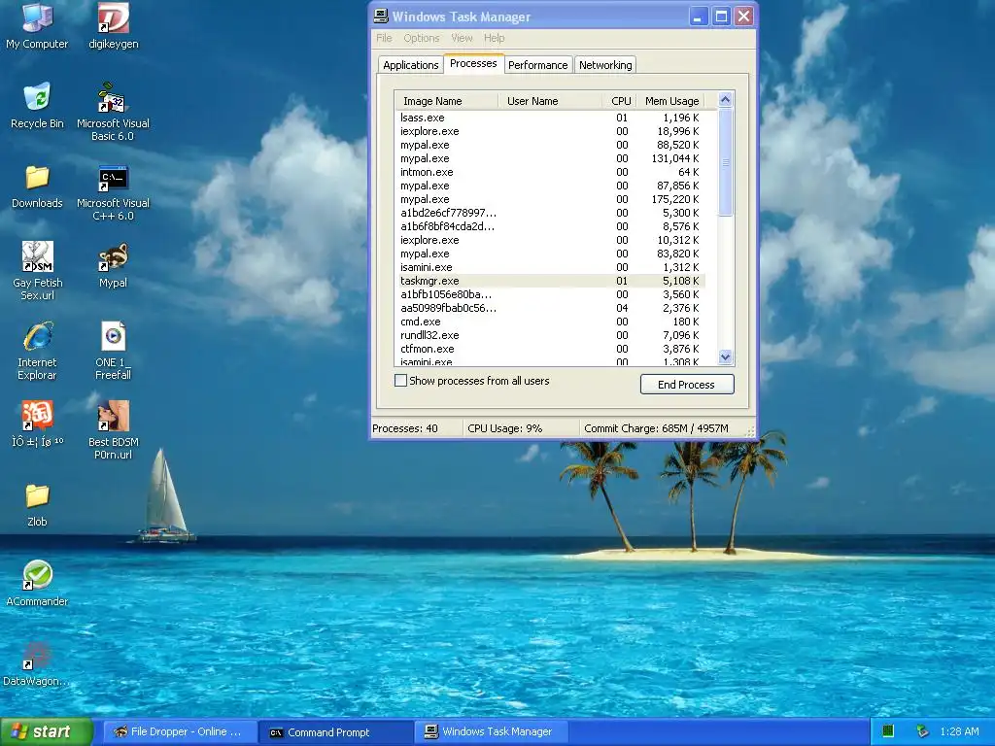Switch to the Applications tab

pyautogui.click(x=411, y=65)
